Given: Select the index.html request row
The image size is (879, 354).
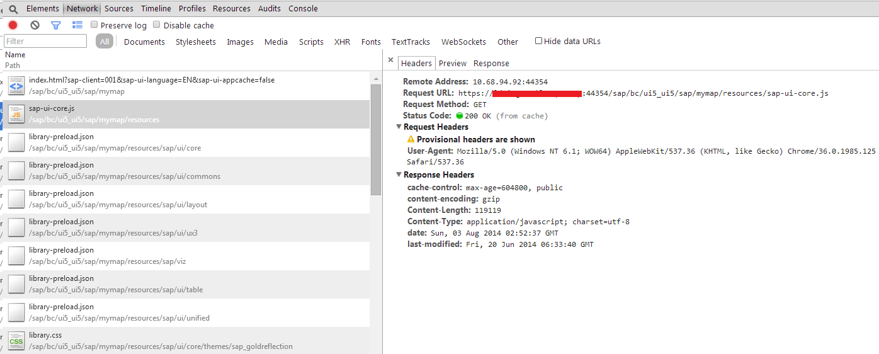Looking at the screenshot, I should 186,85.
